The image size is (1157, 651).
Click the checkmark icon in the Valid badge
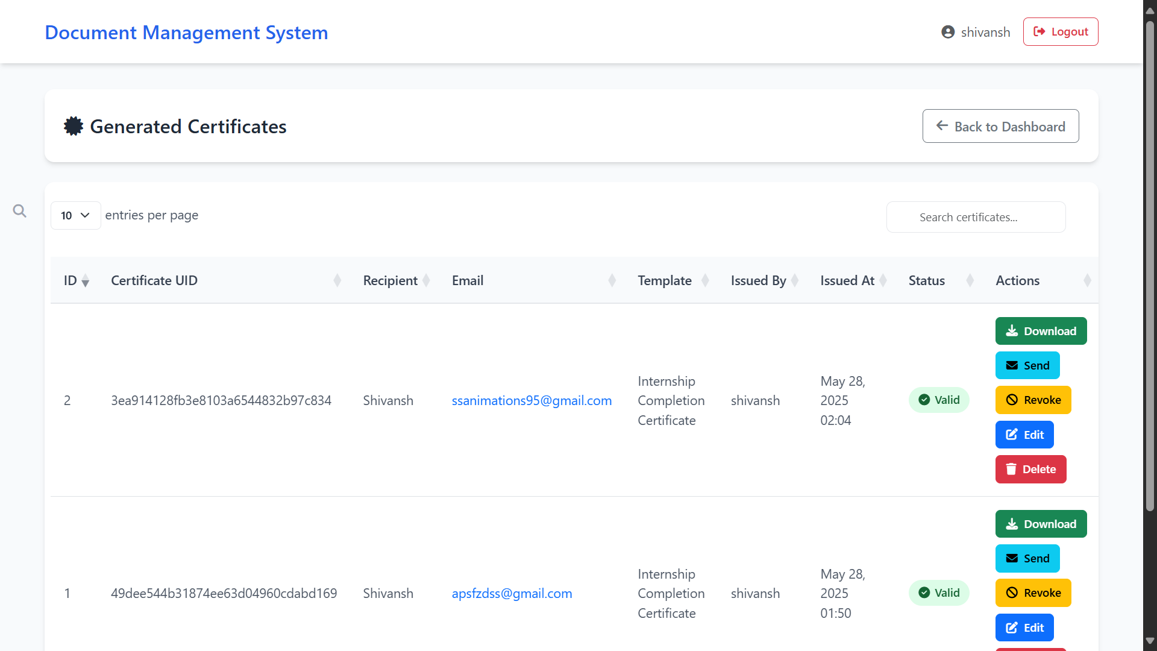point(923,400)
